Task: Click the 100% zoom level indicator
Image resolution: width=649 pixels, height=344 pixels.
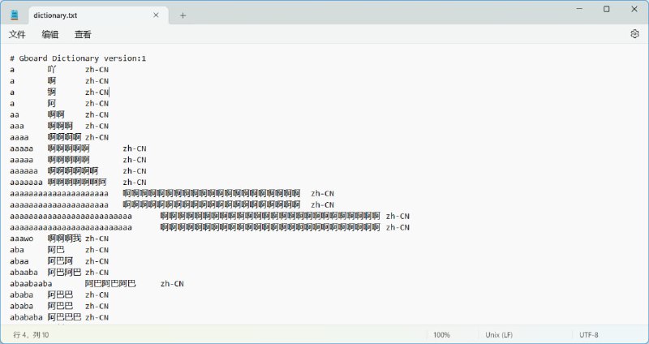Action: tap(441, 334)
